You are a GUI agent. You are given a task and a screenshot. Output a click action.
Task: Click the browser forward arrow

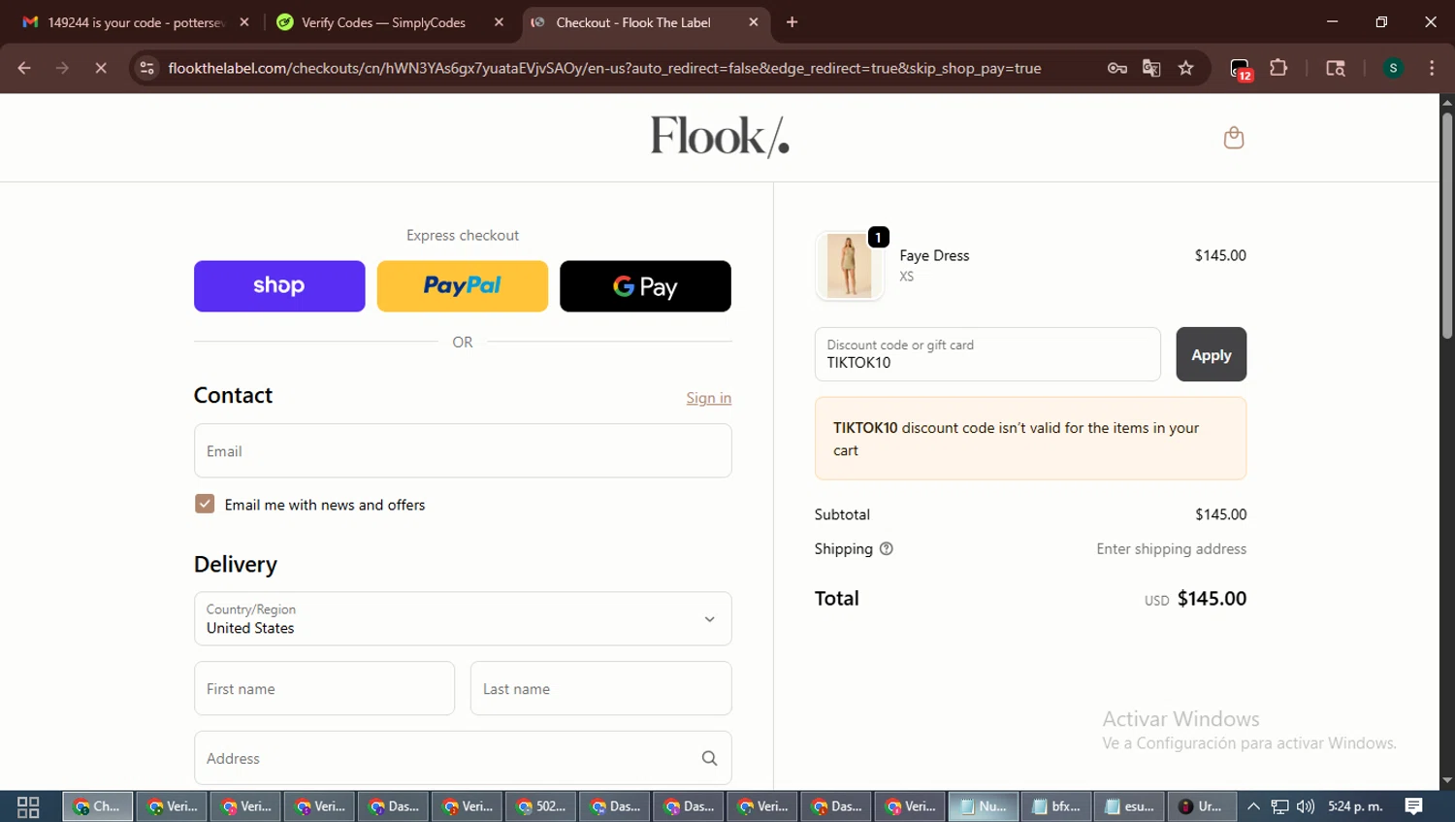(x=62, y=68)
